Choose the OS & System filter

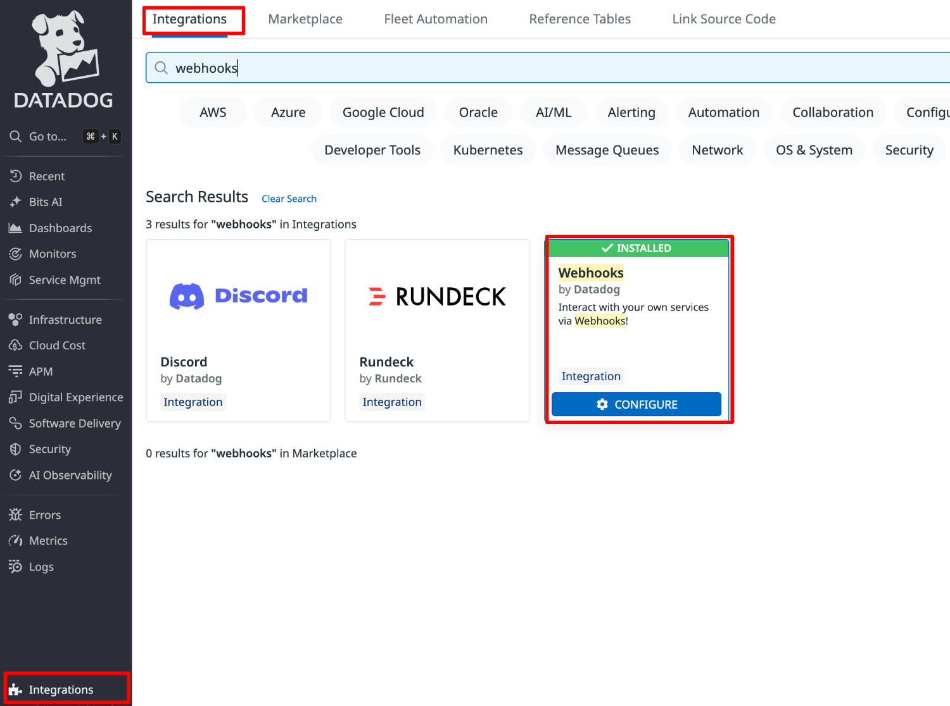pyautogui.click(x=814, y=150)
